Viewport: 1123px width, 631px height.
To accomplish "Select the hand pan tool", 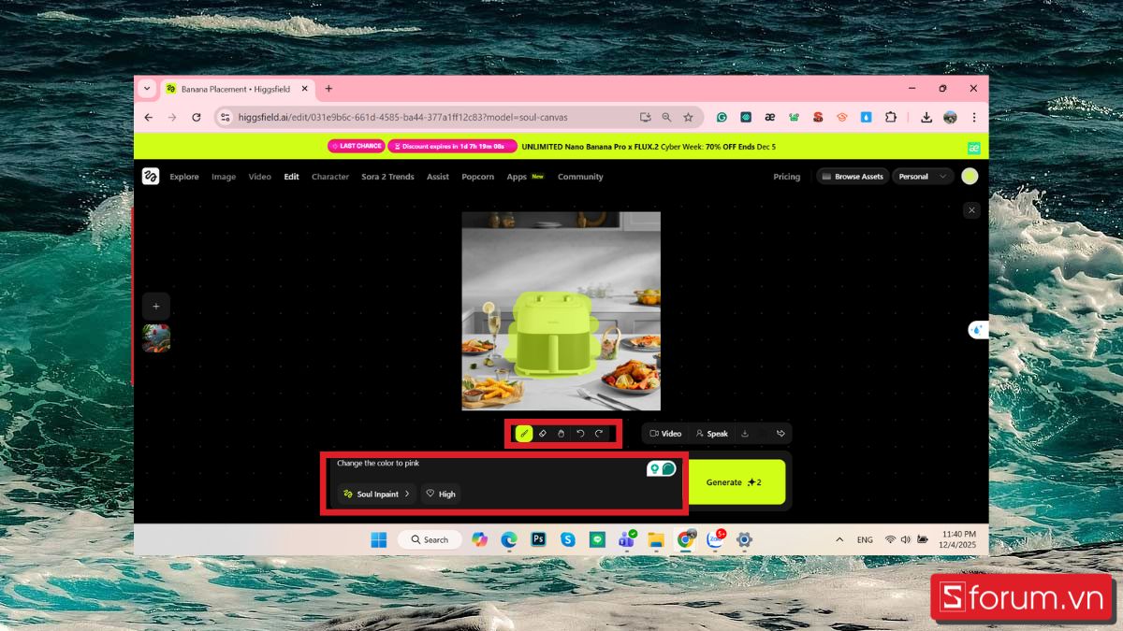I will point(561,434).
